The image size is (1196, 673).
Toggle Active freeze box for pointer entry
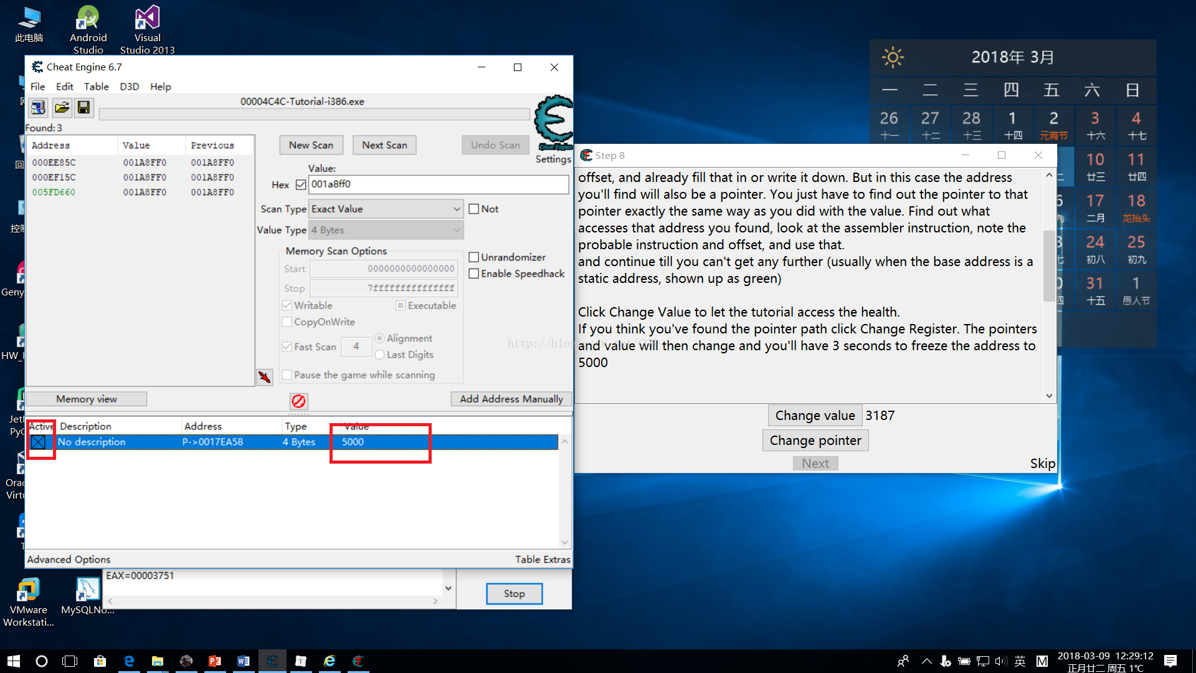[38, 442]
